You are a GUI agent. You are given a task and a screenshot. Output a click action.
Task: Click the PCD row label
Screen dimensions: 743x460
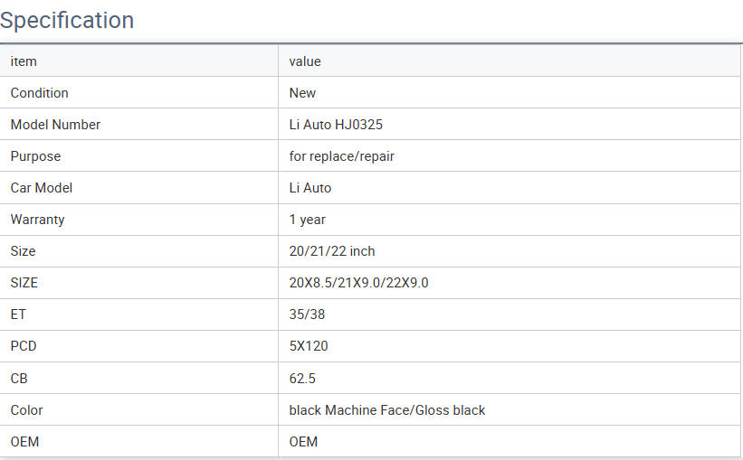tap(24, 346)
